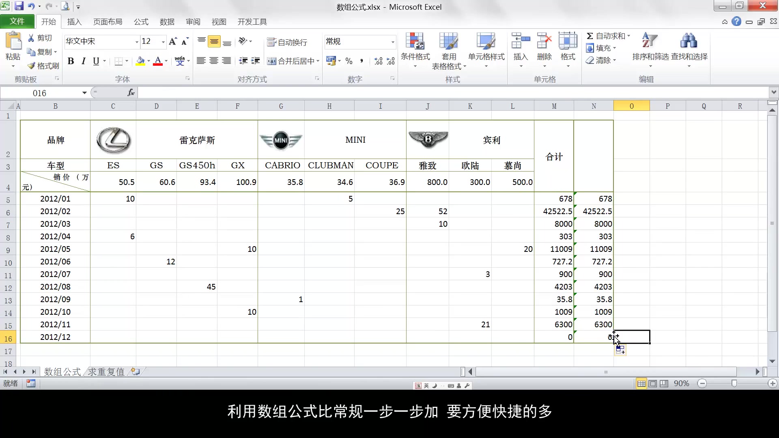Click the Insert Function fx icon

pos(130,92)
